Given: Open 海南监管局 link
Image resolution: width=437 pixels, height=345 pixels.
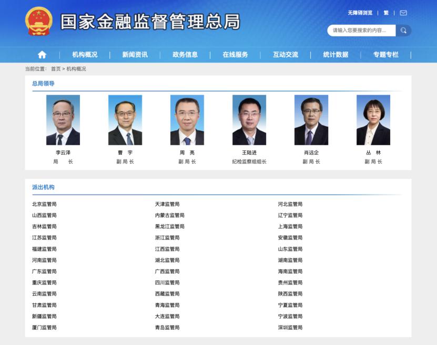Looking at the screenshot, I should pyautogui.click(x=290, y=271).
